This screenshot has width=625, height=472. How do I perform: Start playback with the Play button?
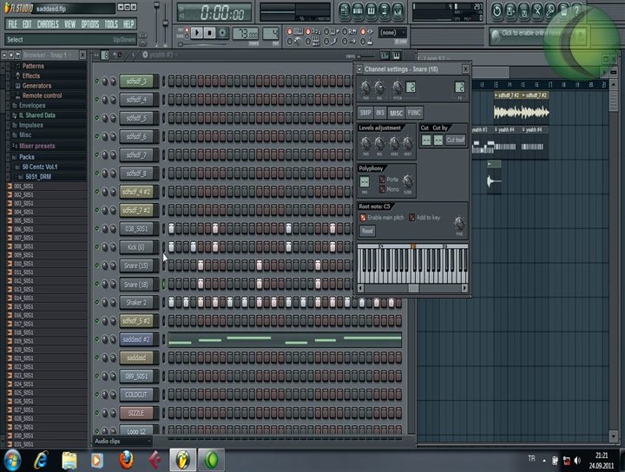(x=196, y=33)
